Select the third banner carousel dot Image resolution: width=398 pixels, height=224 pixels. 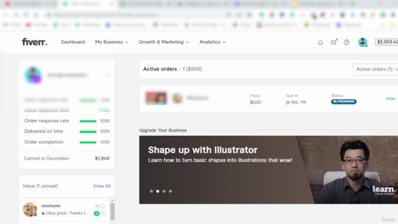tap(164, 191)
